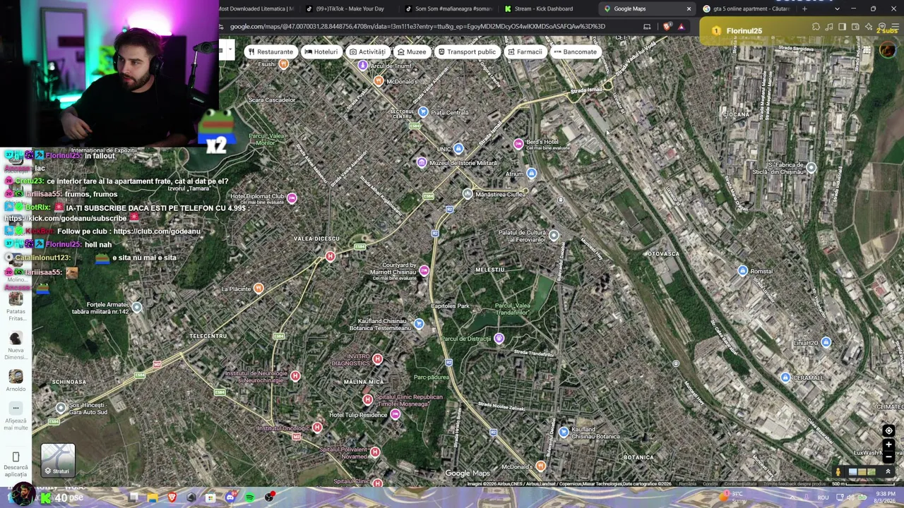The height and width of the screenshot is (508, 904).
Task: Switch to Stream - Kick Dashboard tab
Action: [x=543, y=8]
